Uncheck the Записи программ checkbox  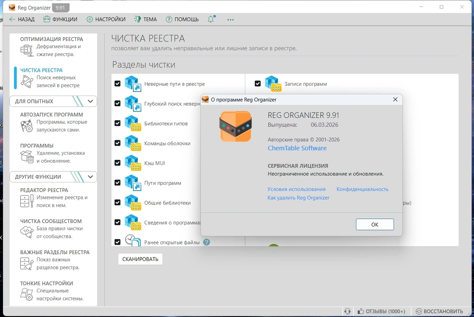click(258, 84)
